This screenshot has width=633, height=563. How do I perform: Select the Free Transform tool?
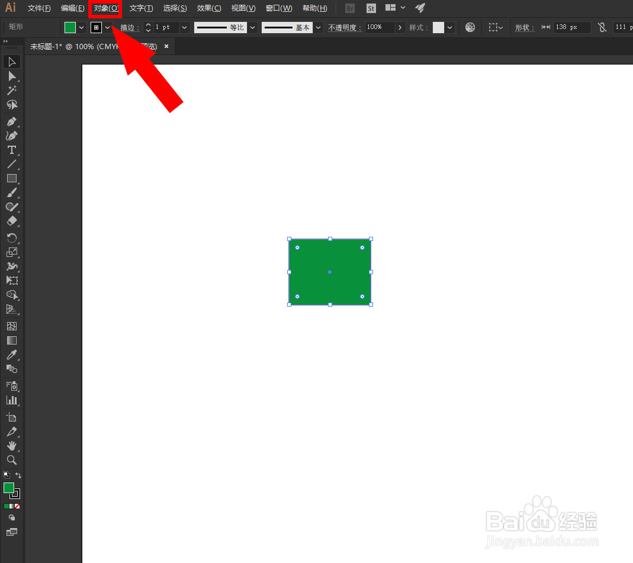[x=12, y=281]
